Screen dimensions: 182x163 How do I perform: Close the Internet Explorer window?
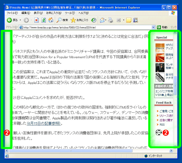click(174, 8)
